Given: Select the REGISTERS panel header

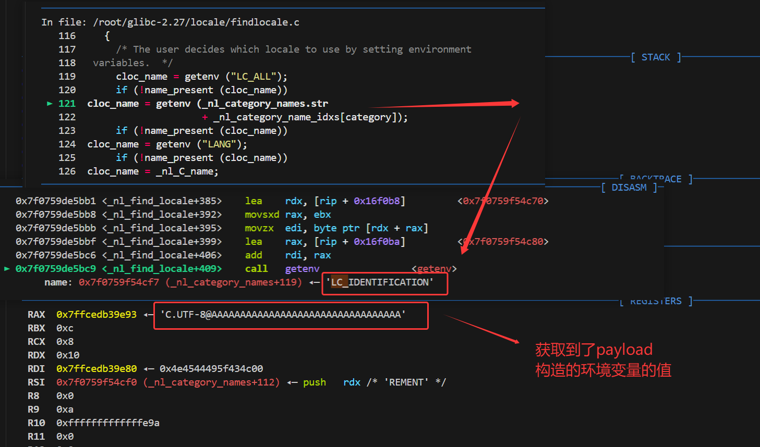Looking at the screenshot, I should coord(656,301).
